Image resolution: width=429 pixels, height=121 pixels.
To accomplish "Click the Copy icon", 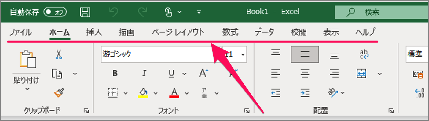I will pos(57,74).
